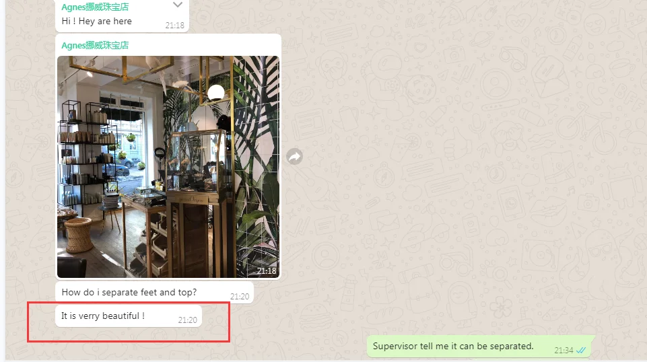
Task: Open message options chevron on "Hi ! Hey are here"
Action: tap(178, 5)
